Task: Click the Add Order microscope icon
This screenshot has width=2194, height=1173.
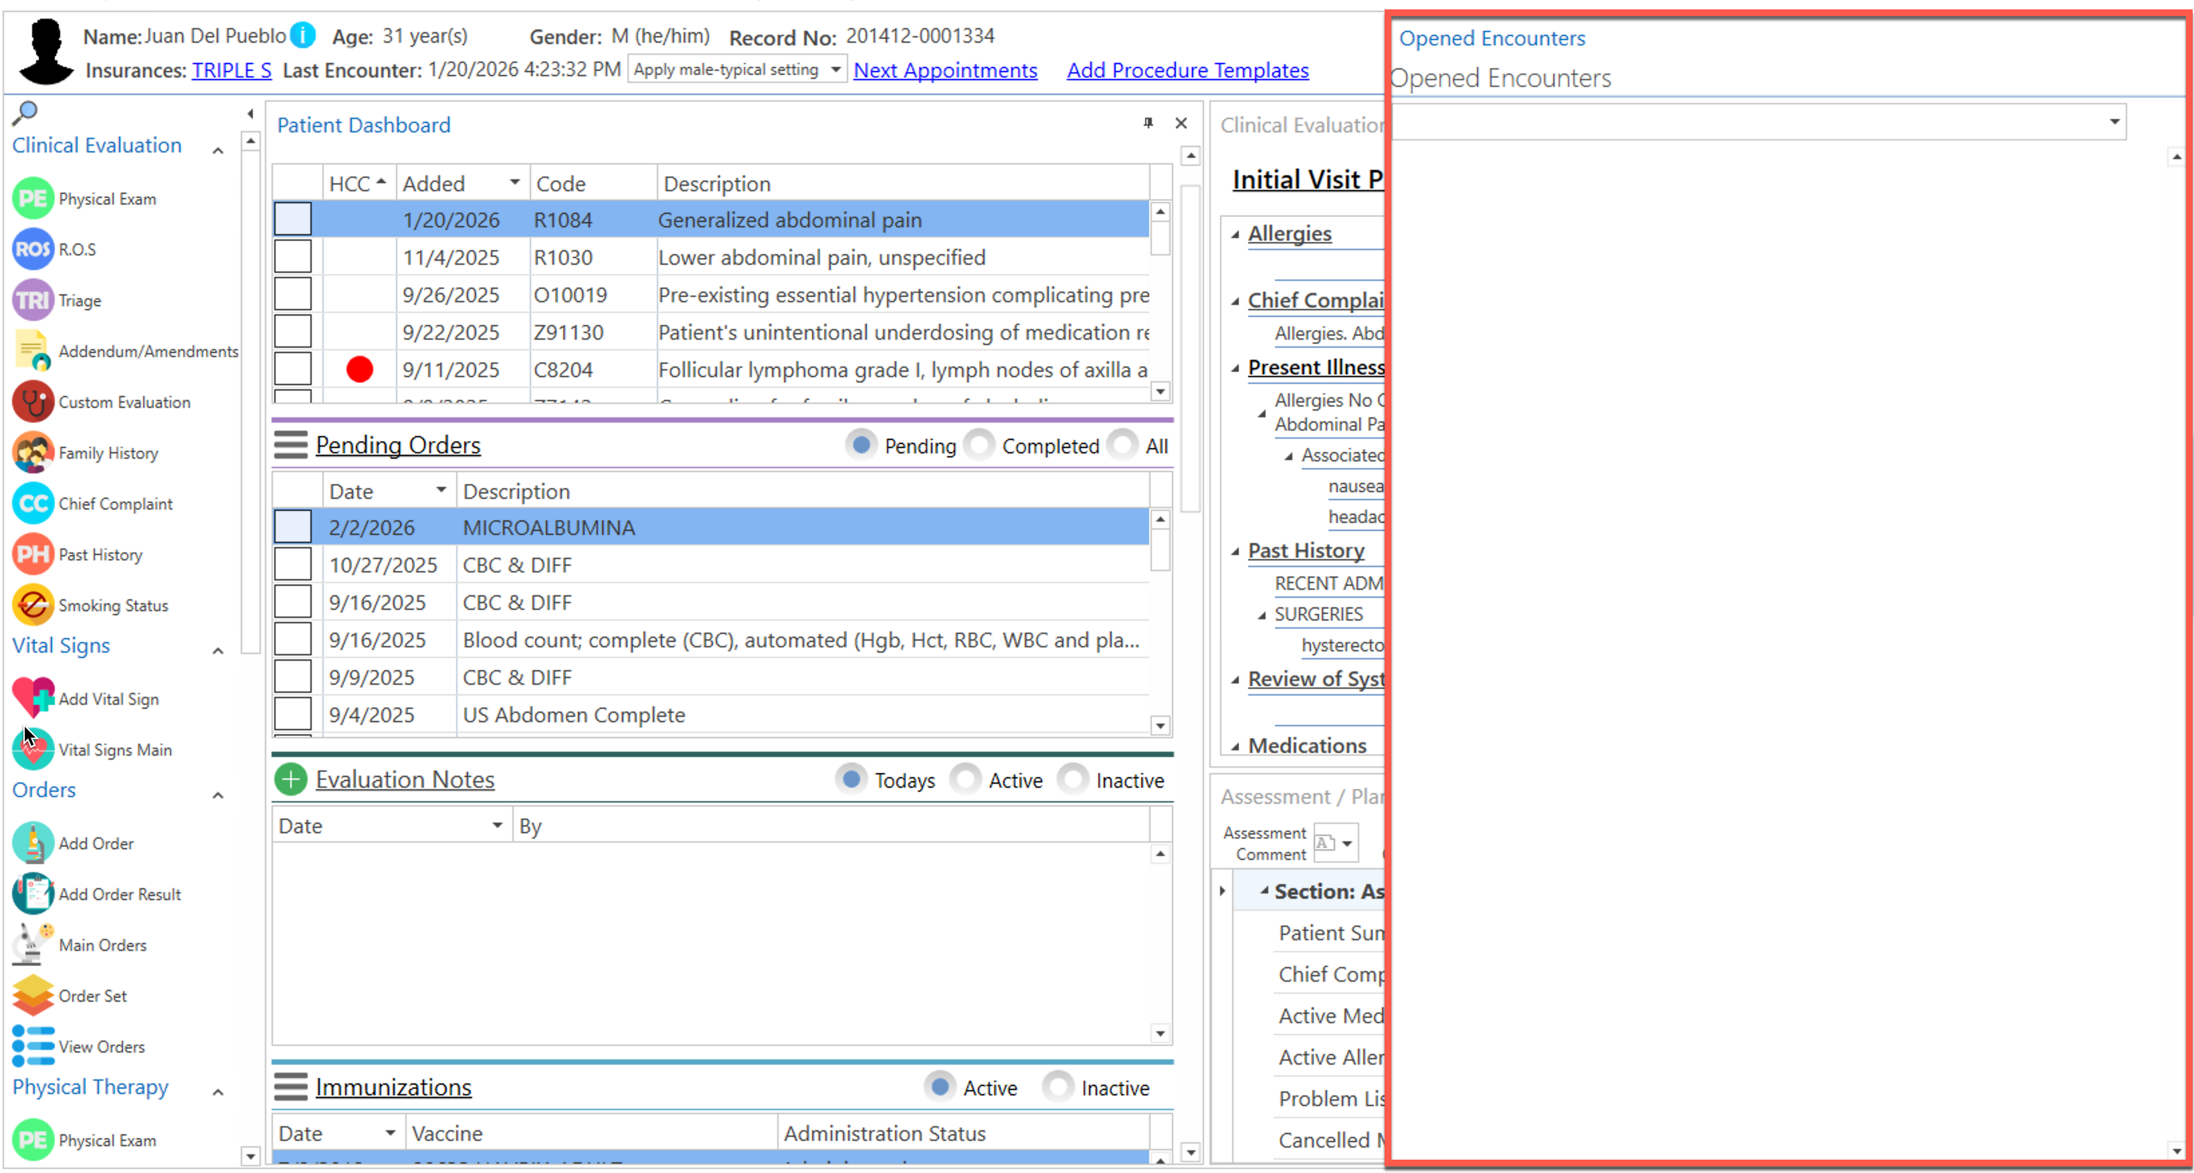Action: [32, 843]
